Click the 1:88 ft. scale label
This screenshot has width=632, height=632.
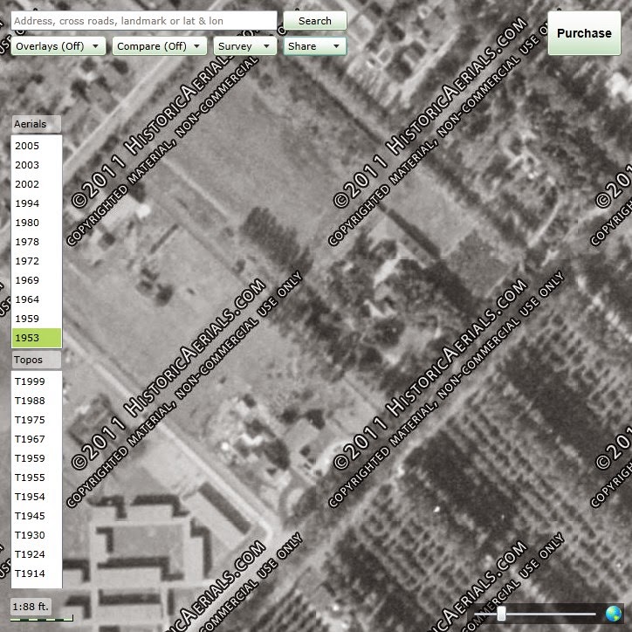[31, 606]
